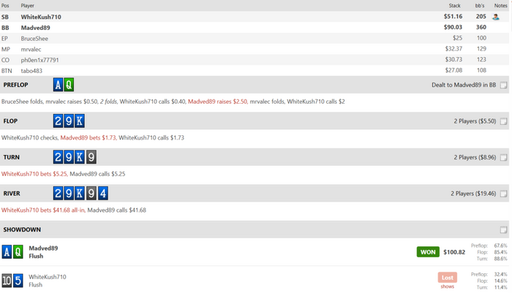512x293 pixels.
Task: Click Madved89's name at showdown
Action: [x=43, y=248]
